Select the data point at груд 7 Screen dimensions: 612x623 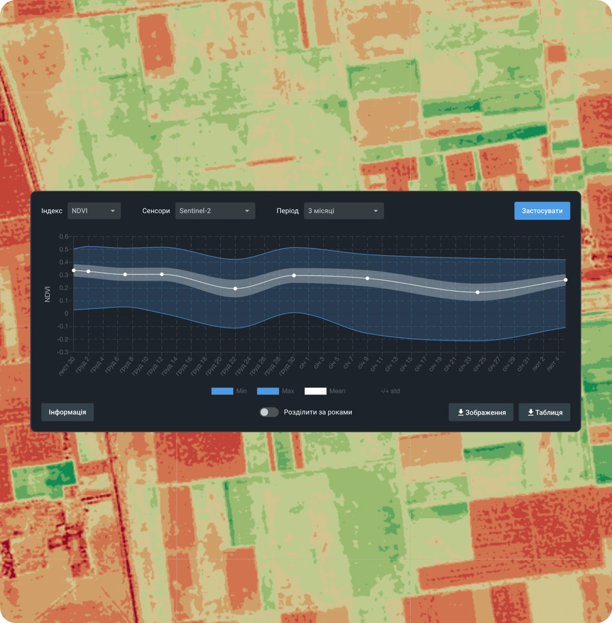point(125,275)
